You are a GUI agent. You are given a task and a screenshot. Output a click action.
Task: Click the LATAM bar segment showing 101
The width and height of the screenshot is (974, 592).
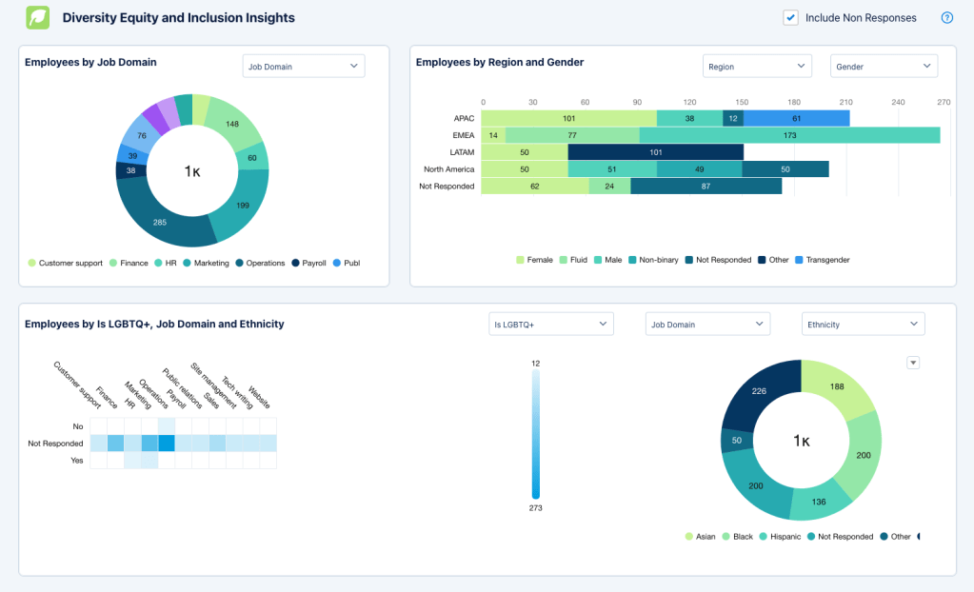[655, 152]
